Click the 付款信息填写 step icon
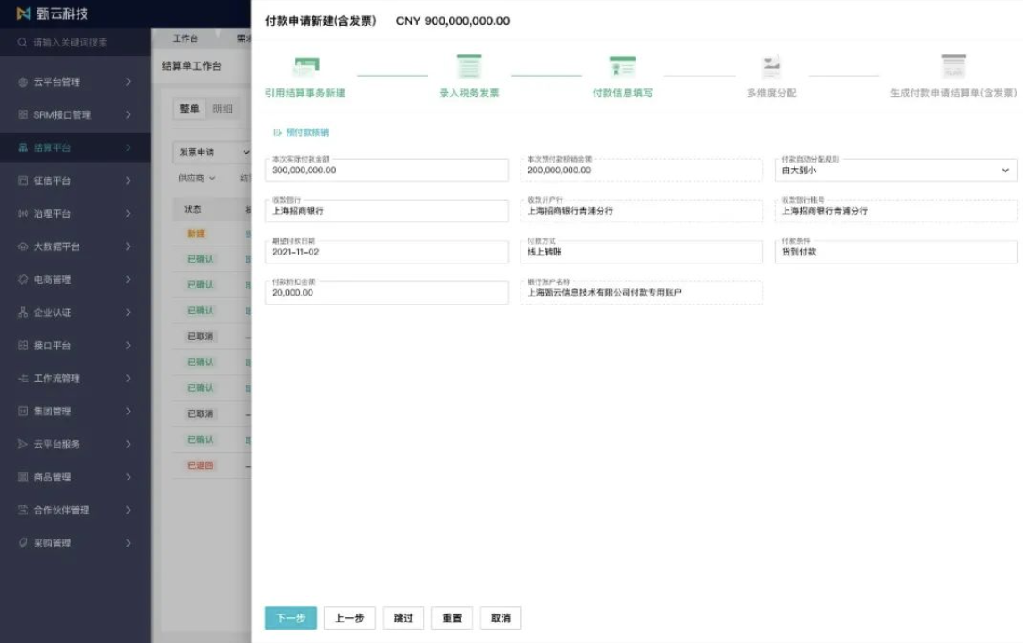1023x643 pixels. tap(622, 67)
